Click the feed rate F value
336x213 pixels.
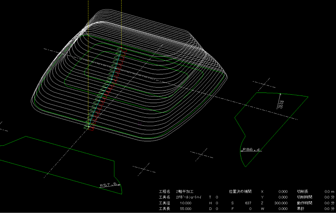click(250, 208)
